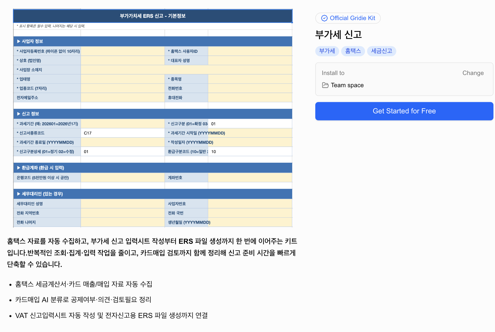Click the 전자메일주소 input field
This screenshot has height=332, width=495.
click(x=123, y=97)
